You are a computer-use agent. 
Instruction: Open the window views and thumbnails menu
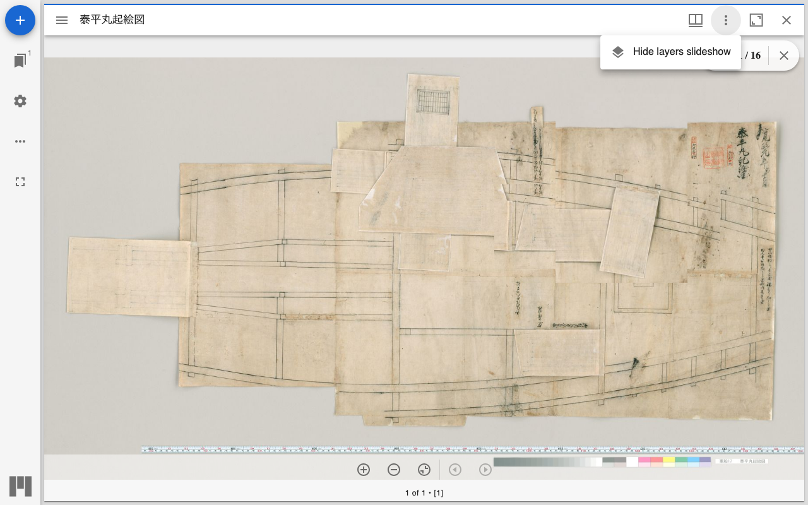coord(696,20)
